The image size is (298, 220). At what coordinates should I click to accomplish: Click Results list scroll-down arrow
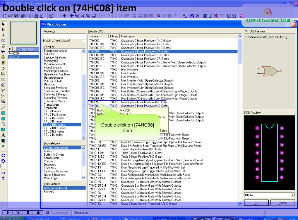(x=240, y=204)
